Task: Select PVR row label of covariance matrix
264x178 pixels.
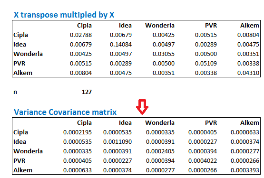Action: [20, 161]
